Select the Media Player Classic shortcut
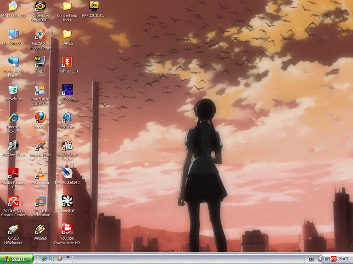353x264 pixels. 67,151
